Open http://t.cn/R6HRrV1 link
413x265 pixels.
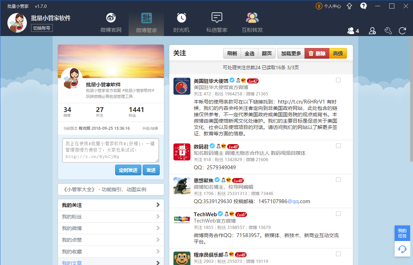click(301, 102)
